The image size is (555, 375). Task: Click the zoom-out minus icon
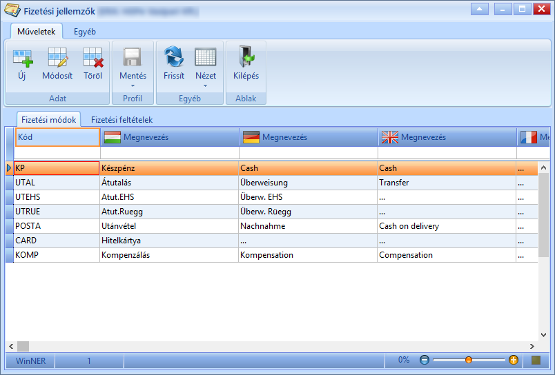coord(425,360)
